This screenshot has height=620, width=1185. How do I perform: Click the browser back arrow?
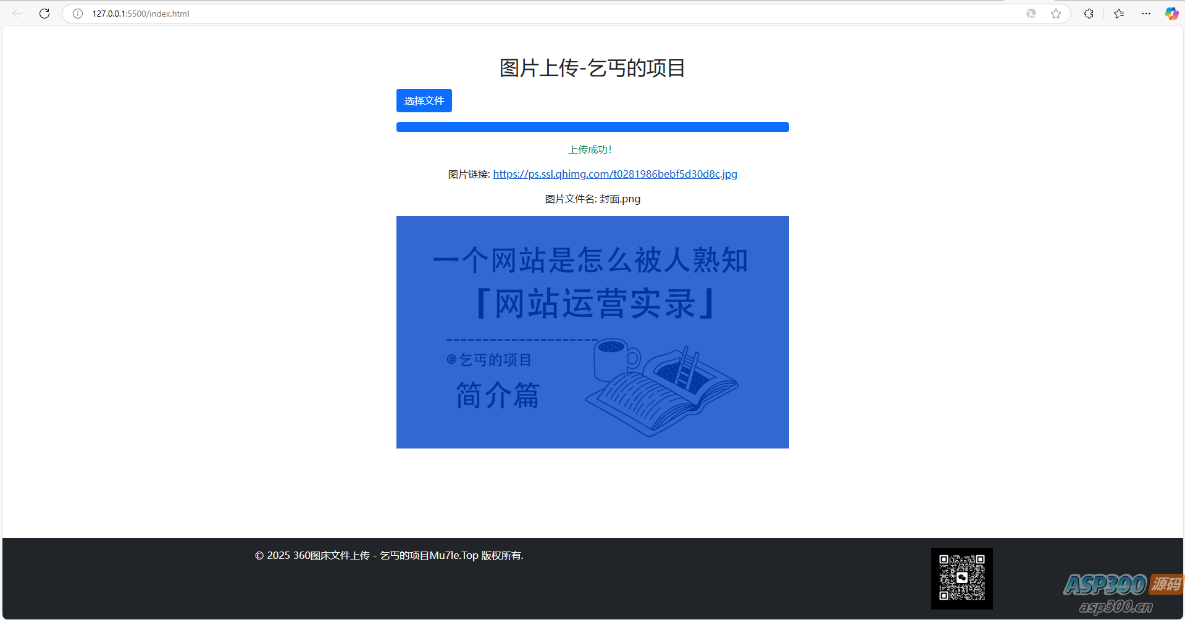(x=17, y=14)
